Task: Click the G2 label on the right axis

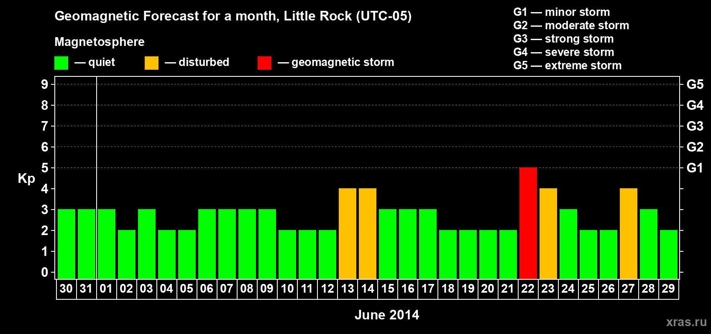Action: pyautogui.click(x=695, y=147)
